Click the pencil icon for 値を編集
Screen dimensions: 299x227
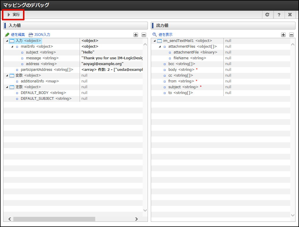pos(7,35)
